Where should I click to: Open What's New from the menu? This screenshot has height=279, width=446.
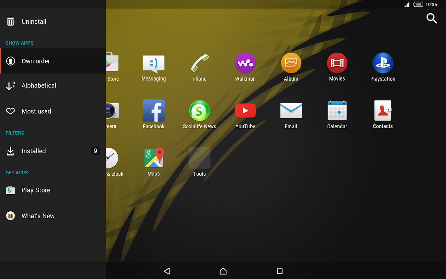pyautogui.click(x=53, y=216)
